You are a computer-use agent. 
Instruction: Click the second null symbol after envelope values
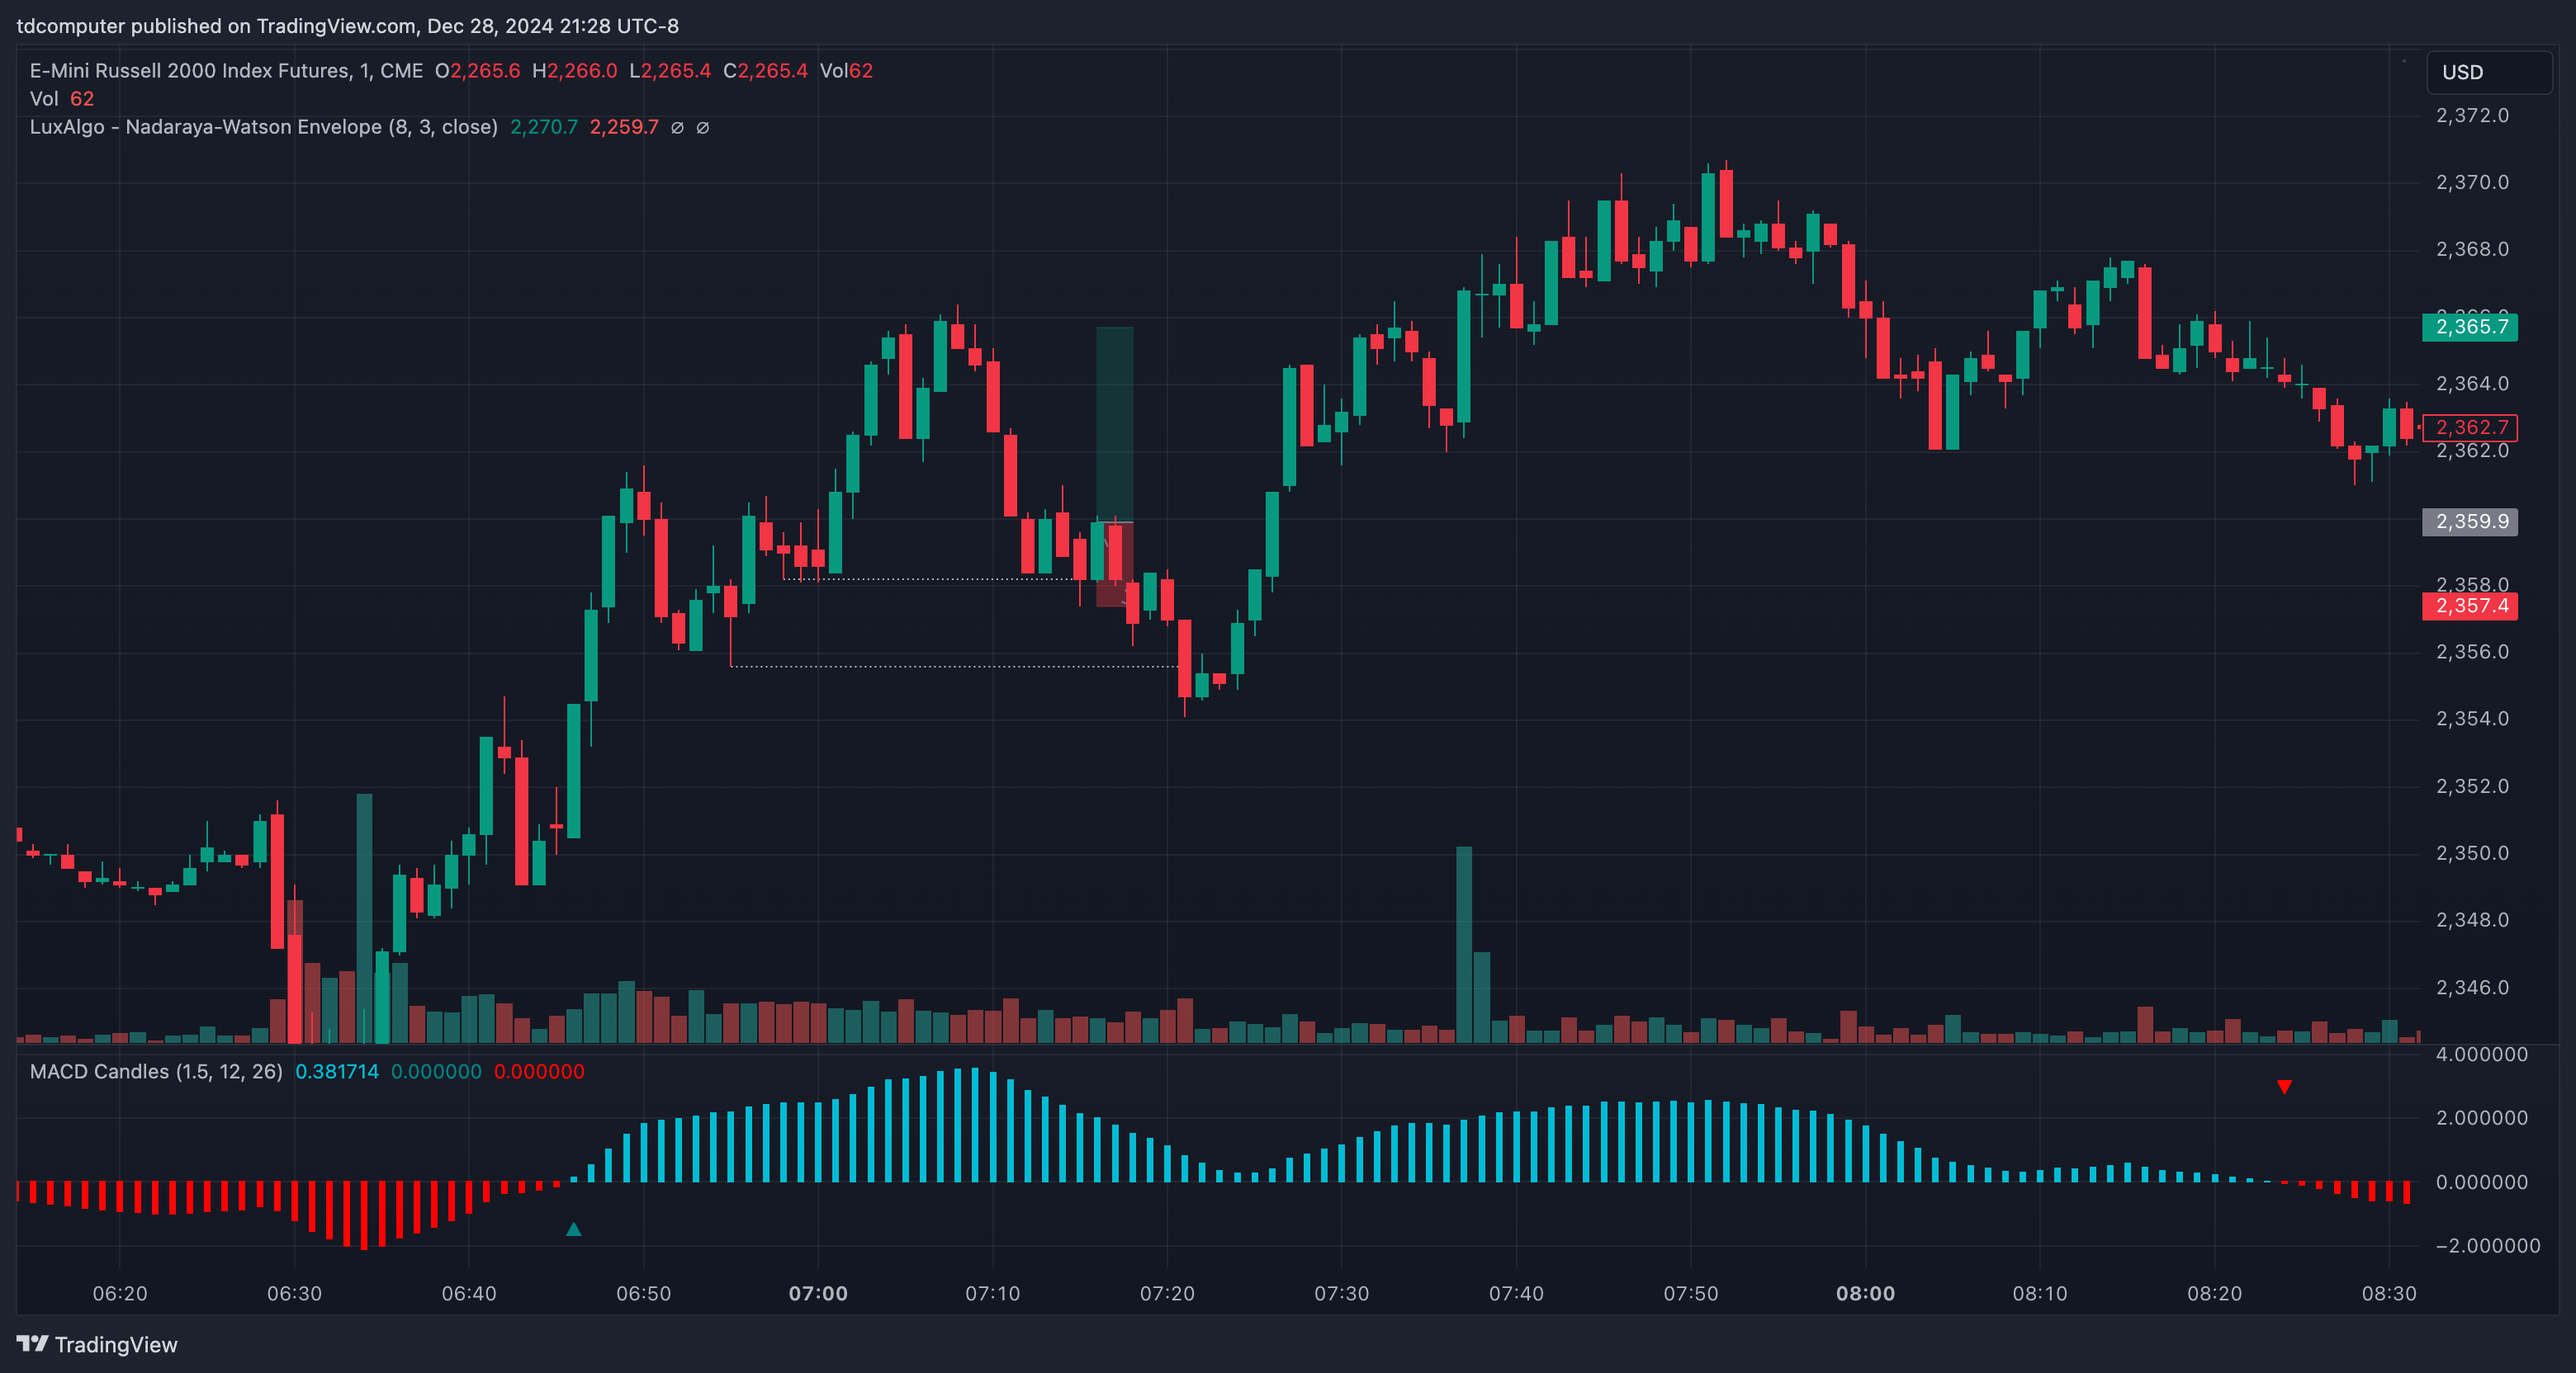click(702, 127)
